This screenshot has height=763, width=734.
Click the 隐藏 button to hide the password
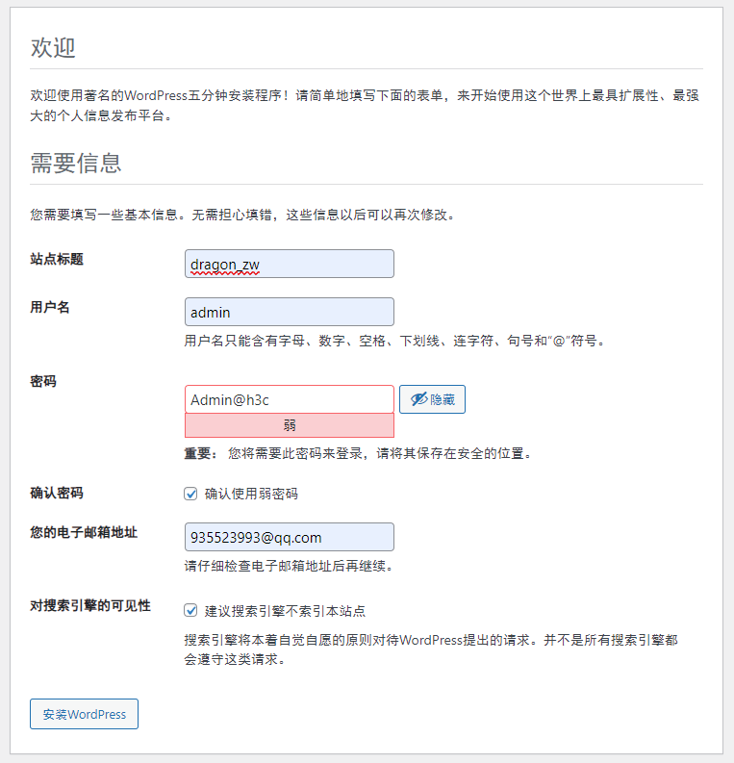[432, 399]
